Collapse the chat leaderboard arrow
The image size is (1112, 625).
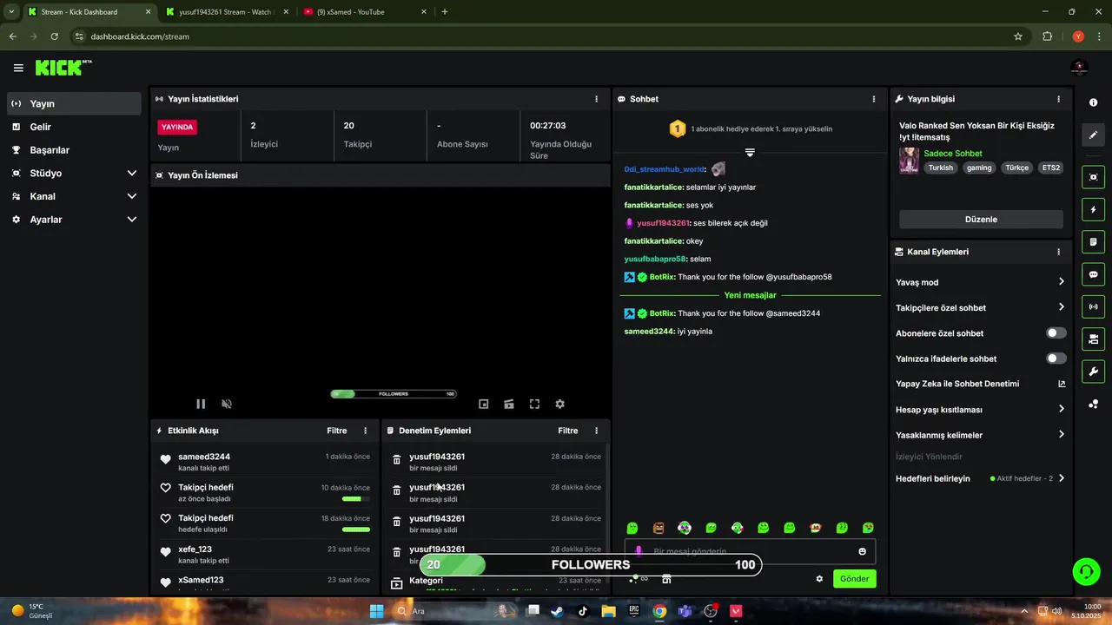(x=750, y=153)
